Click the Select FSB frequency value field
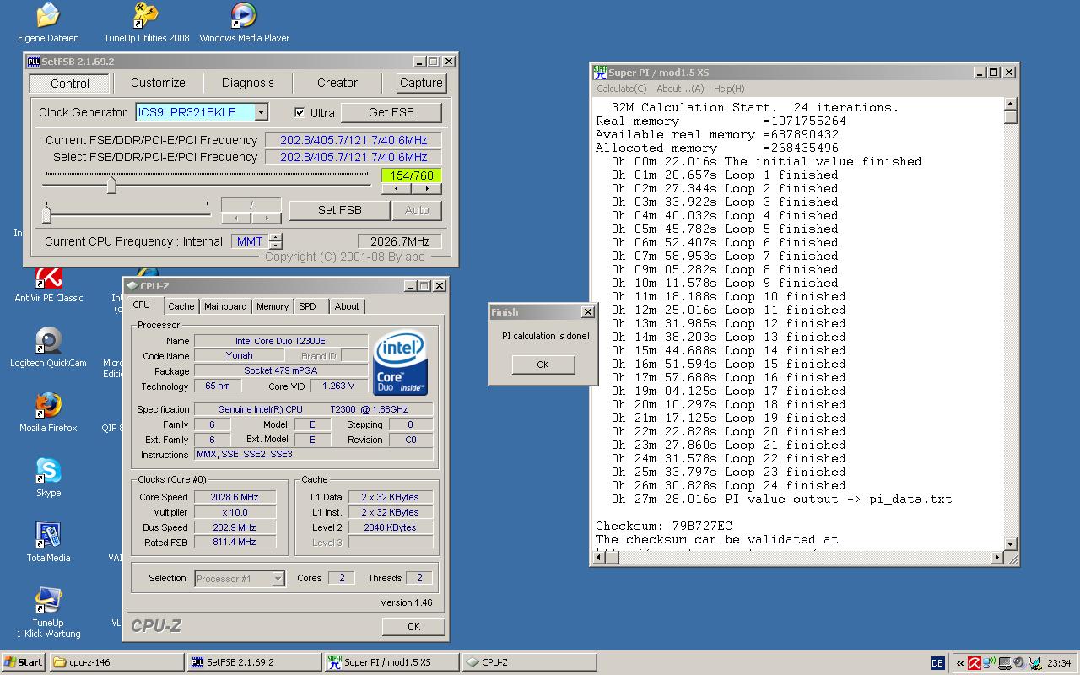Screen dimensions: 1080x675 pyautogui.click(x=354, y=157)
